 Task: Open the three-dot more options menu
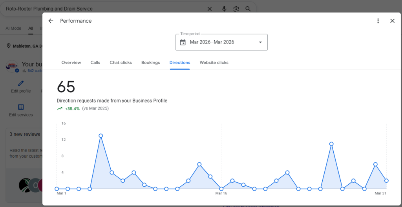[378, 21]
